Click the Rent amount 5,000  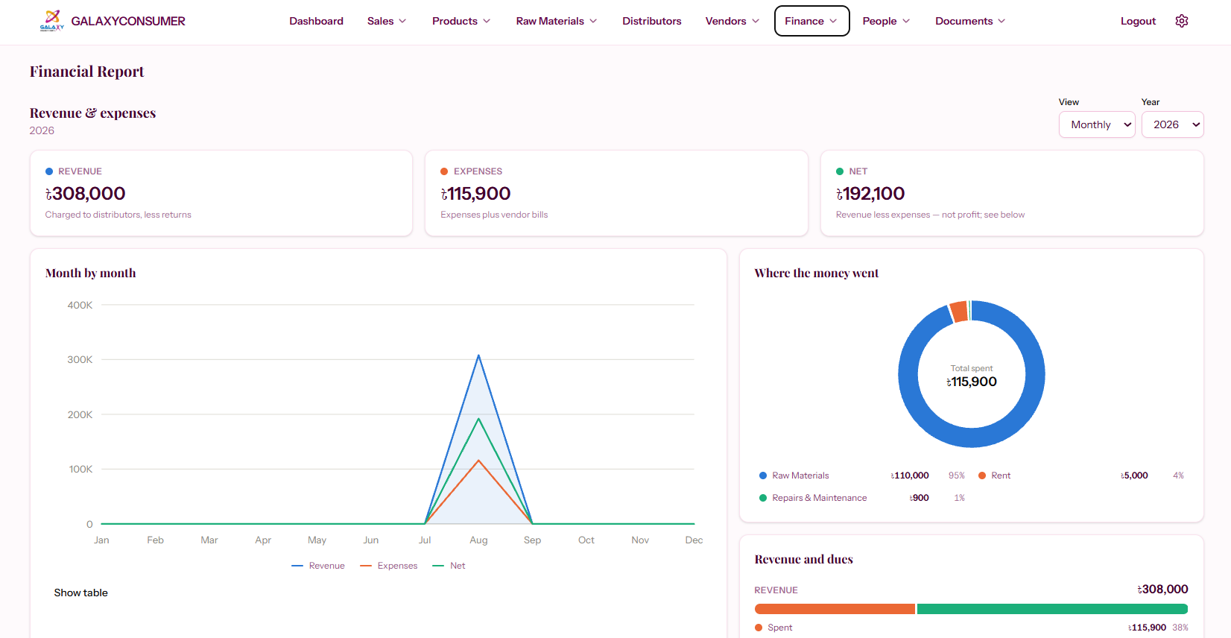[1134, 476]
